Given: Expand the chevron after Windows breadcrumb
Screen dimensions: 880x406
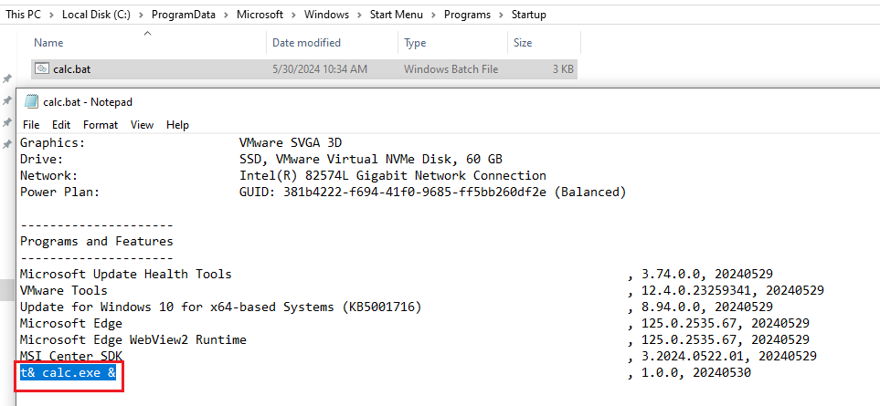Looking at the screenshot, I should coord(359,16).
